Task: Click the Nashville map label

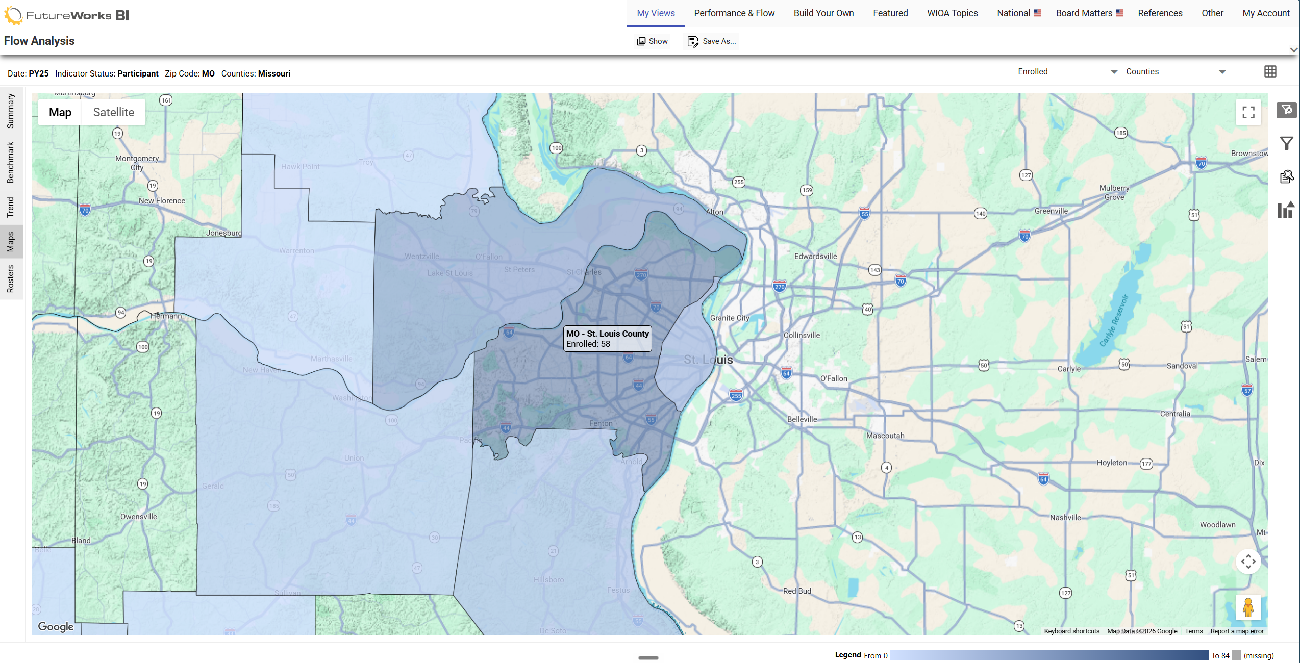Action: click(1065, 517)
